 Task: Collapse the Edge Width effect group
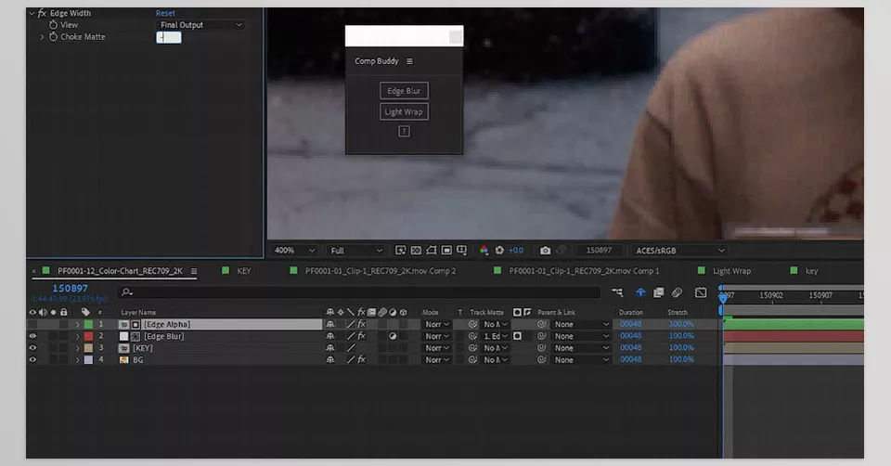point(32,13)
